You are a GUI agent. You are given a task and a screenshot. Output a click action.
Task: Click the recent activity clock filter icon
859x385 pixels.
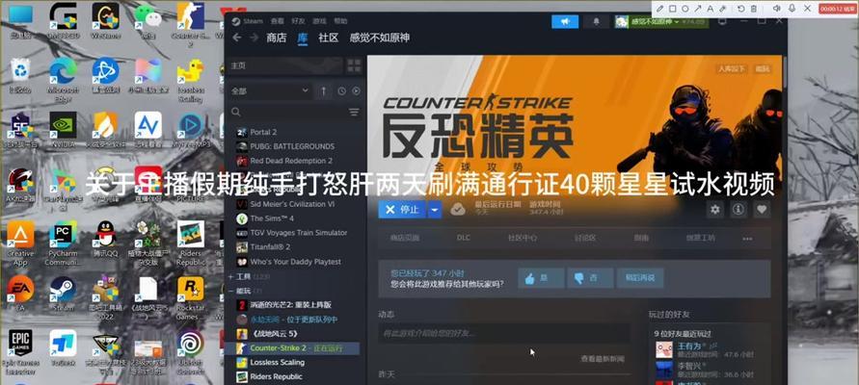point(342,91)
